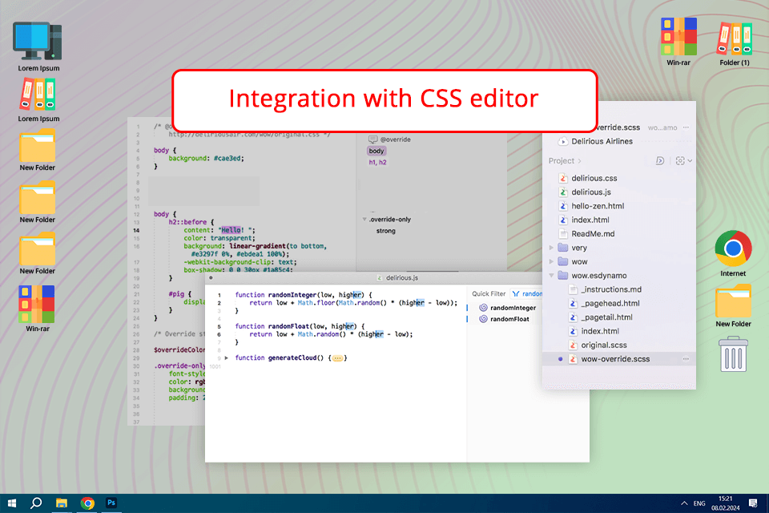This screenshot has height=513, width=769.
Task: Click the ellipsis on wow-override.scss row
Action: tap(686, 359)
